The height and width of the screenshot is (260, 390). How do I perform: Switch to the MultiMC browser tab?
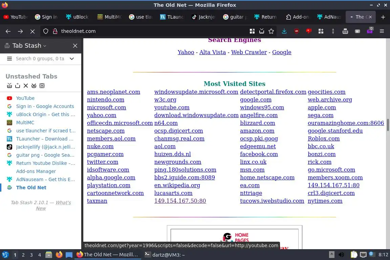(109, 17)
